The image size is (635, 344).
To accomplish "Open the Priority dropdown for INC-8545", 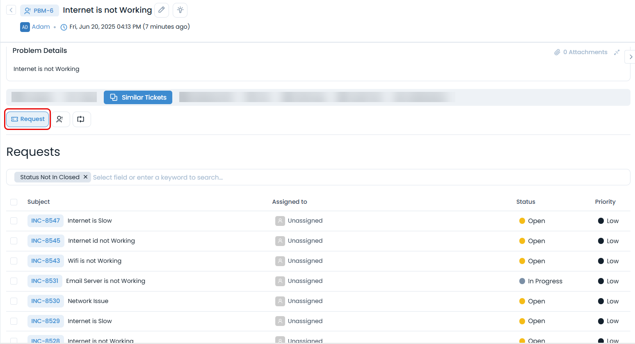I will [608, 241].
